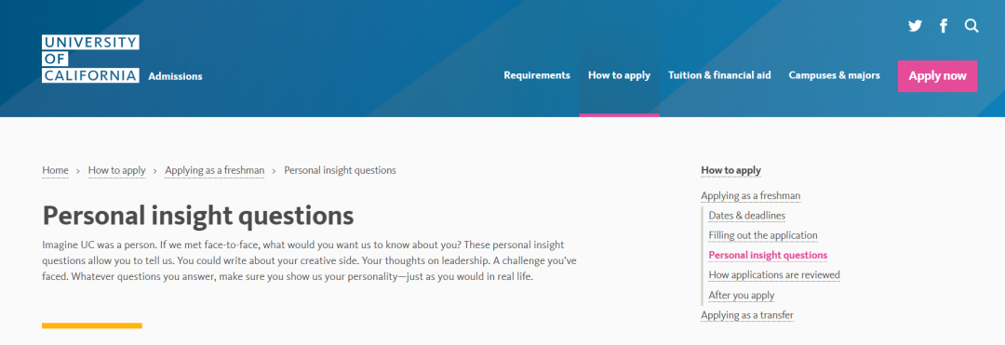The image size is (1005, 345).
Task: Select Applying as a freshman in sidebar
Action: (751, 196)
